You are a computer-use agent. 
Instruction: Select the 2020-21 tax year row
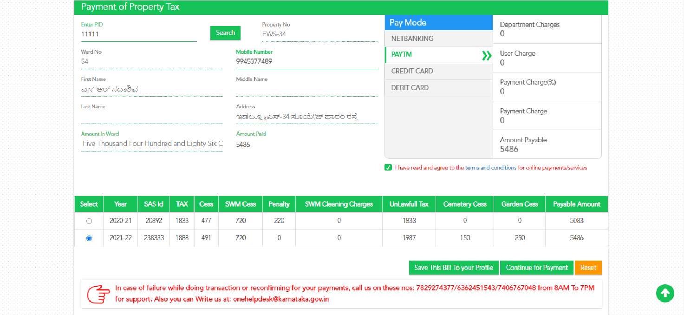[89, 221]
